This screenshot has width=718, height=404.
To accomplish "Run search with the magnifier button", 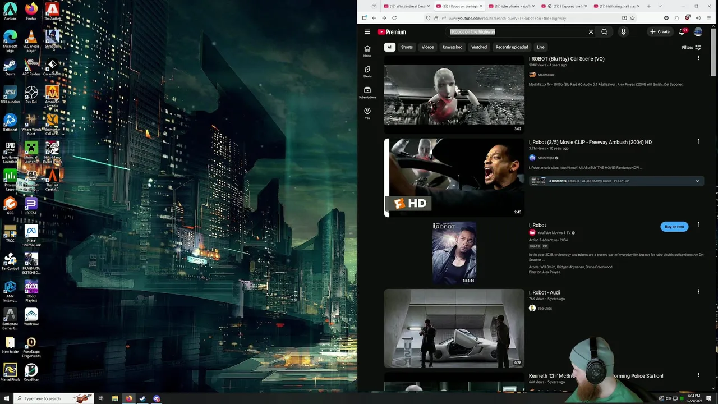I will coord(604,32).
